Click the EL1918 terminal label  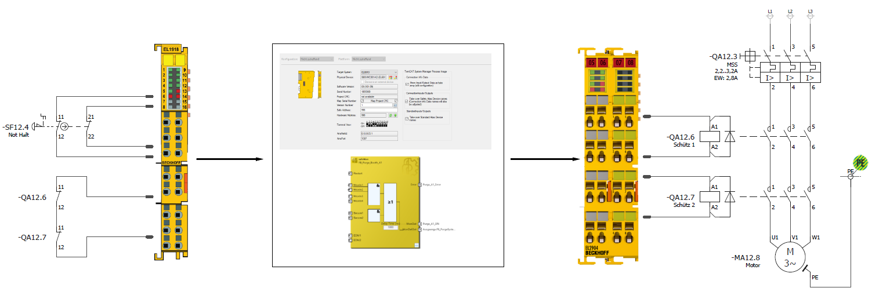point(171,49)
